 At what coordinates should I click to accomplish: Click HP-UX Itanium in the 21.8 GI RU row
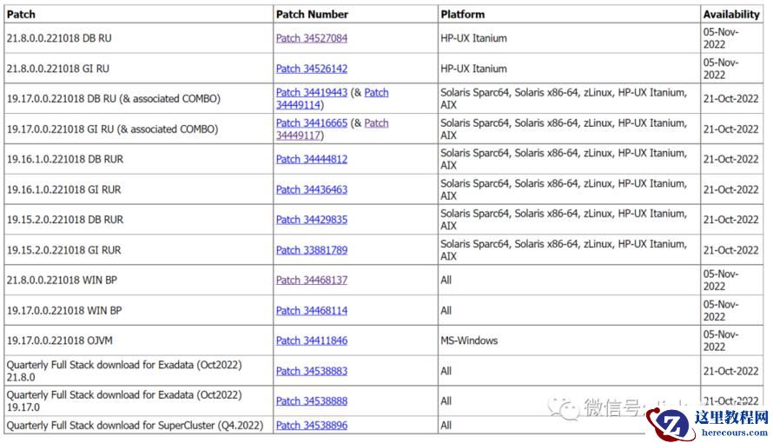pos(569,69)
